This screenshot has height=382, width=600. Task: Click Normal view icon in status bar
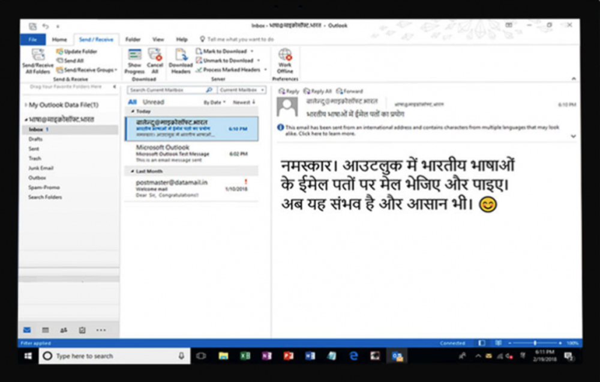click(x=482, y=343)
